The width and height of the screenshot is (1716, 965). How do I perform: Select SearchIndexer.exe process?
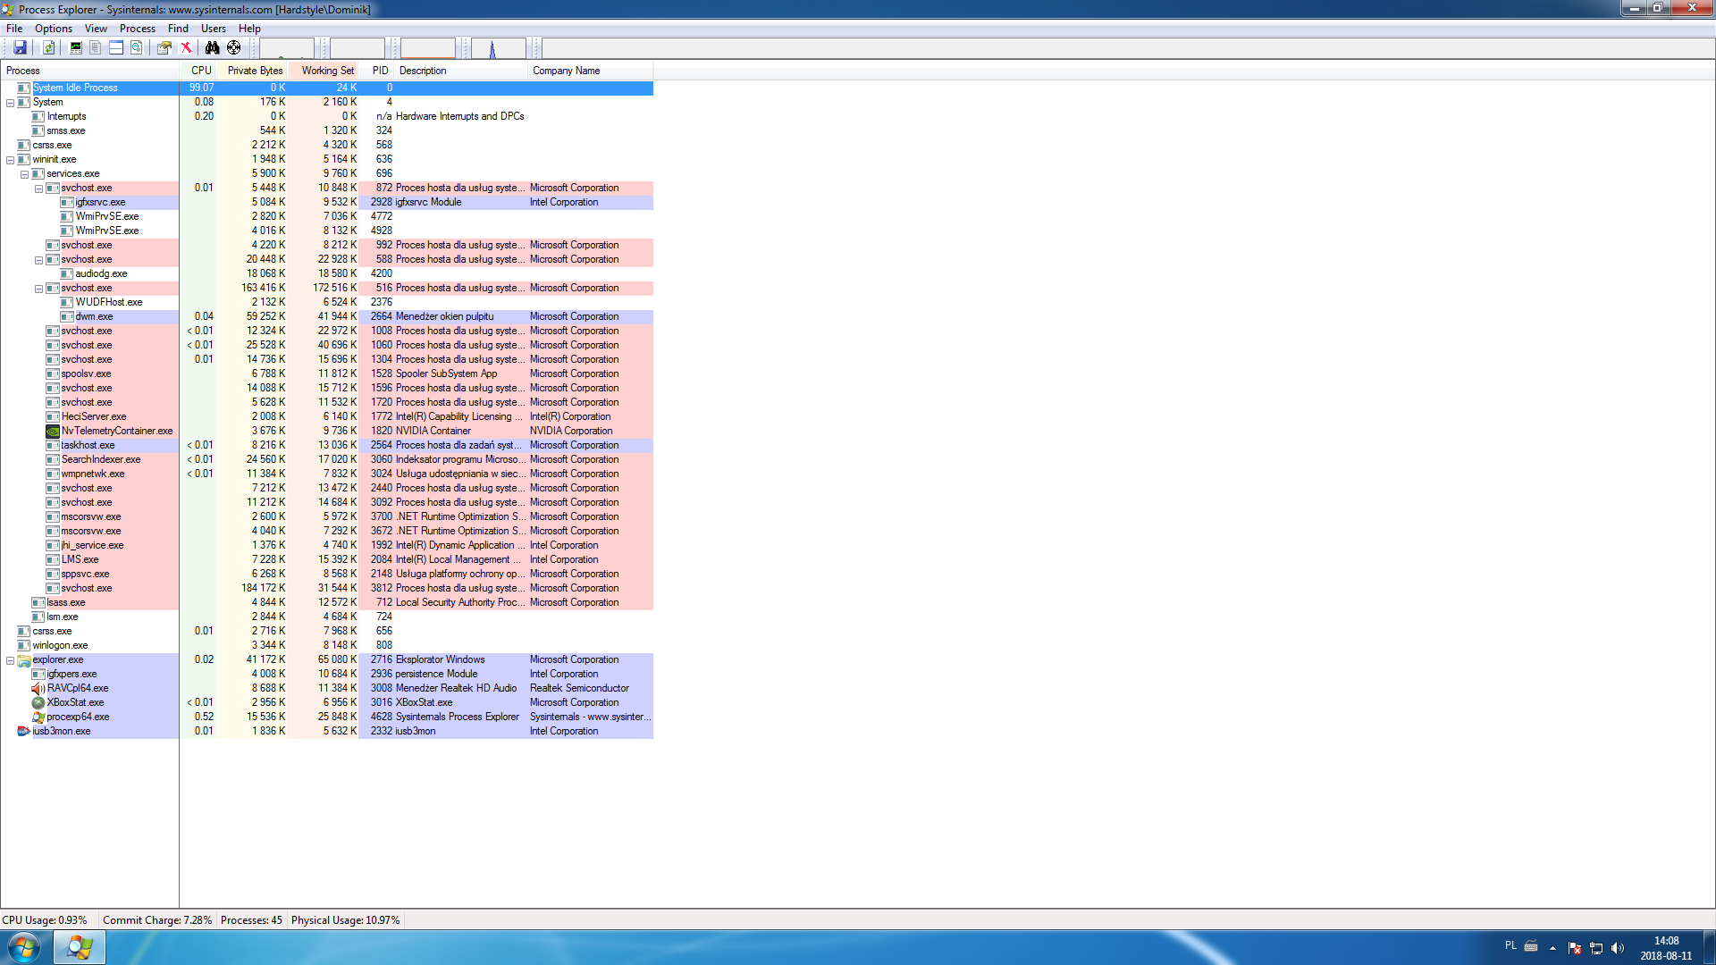click(x=327, y=459)
